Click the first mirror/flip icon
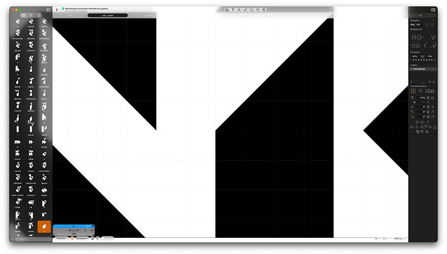447x254 pixels. coord(417,122)
